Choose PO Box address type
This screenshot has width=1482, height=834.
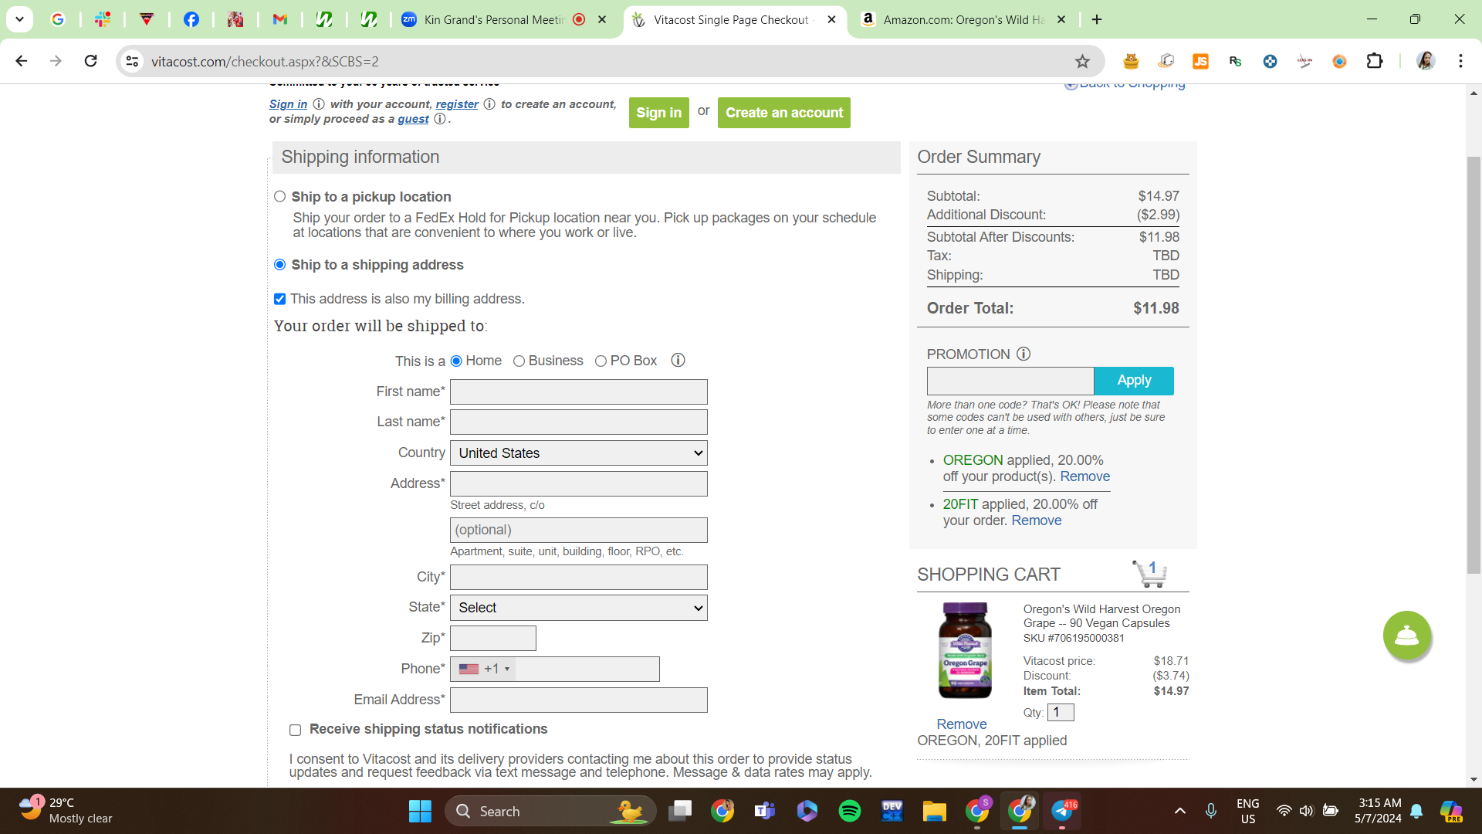click(x=601, y=361)
